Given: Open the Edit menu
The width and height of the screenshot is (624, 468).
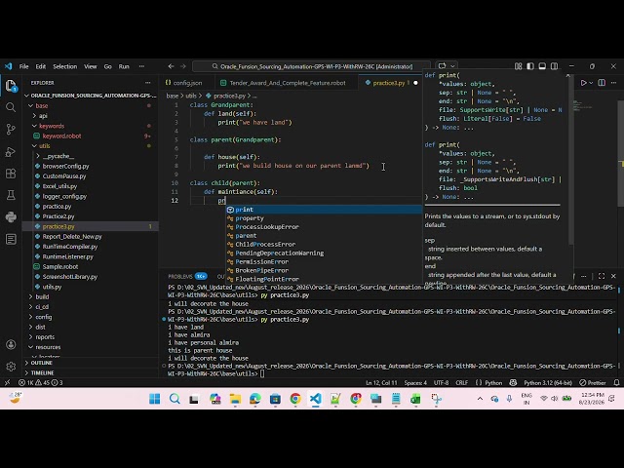Looking at the screenshot, I should [x=41, y=66].
